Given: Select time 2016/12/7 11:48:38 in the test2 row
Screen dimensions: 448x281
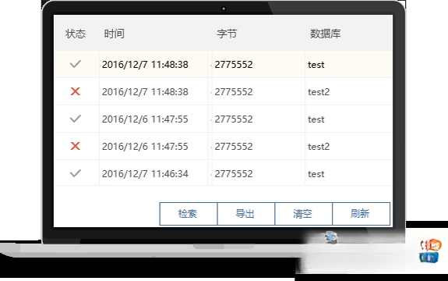Looking at the screenshot, I should point(145,92).
